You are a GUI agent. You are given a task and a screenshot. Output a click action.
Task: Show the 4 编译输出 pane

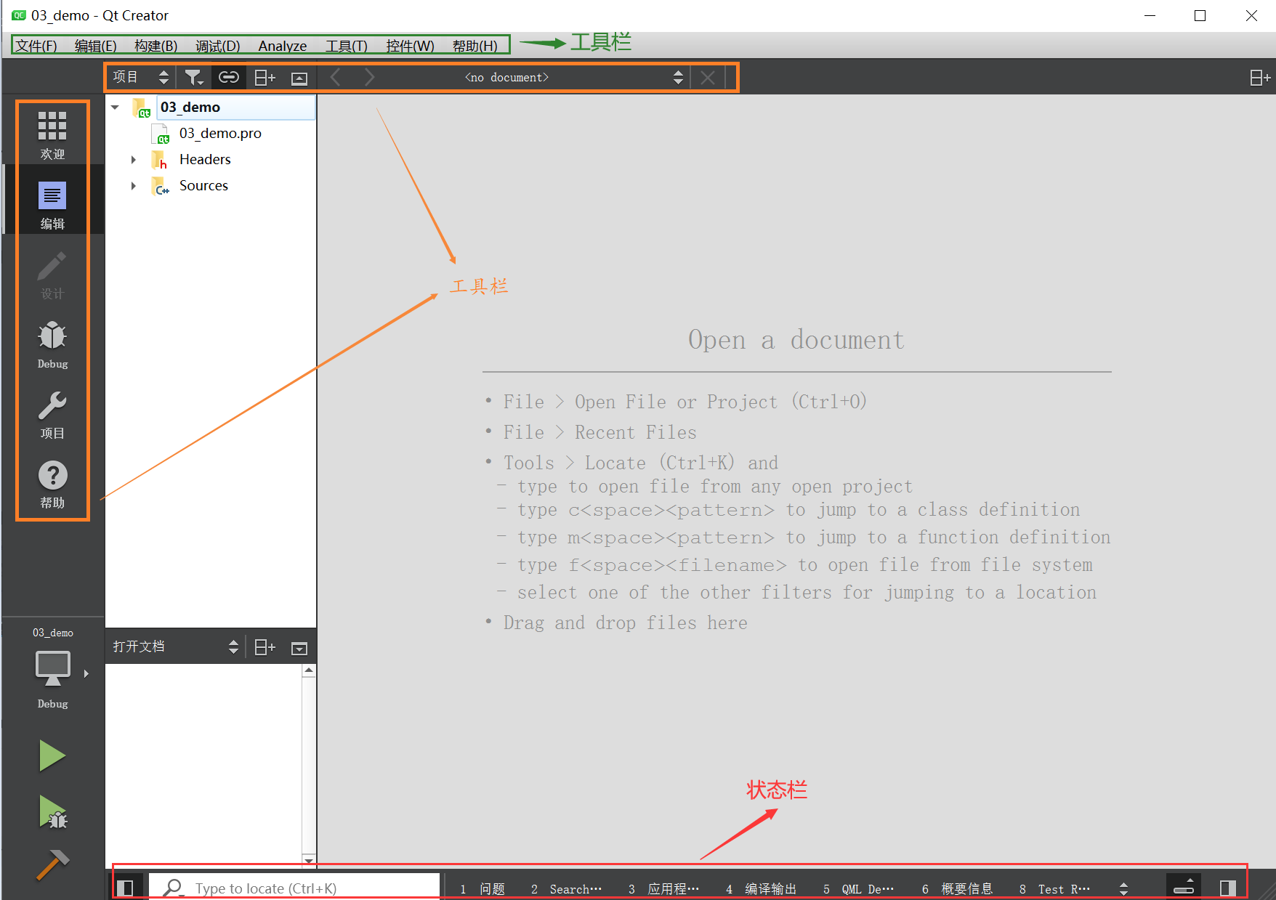pos(762,888)
